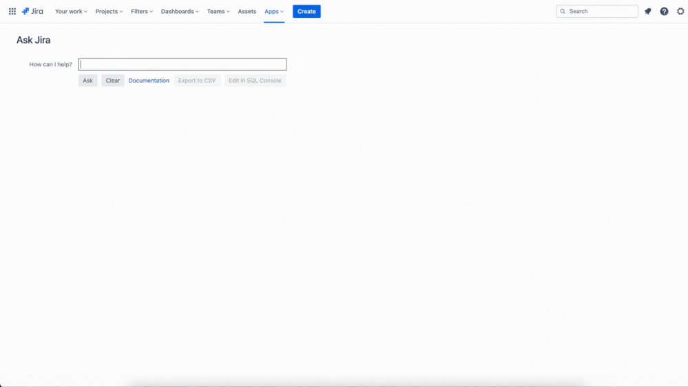The height and width of the screenshot is (387, 688).
Task: Expand the Apps dropdown
Action: tap(274, 12)
